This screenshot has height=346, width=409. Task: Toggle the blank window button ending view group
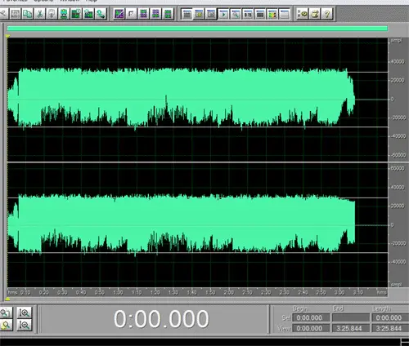(285, 14)
